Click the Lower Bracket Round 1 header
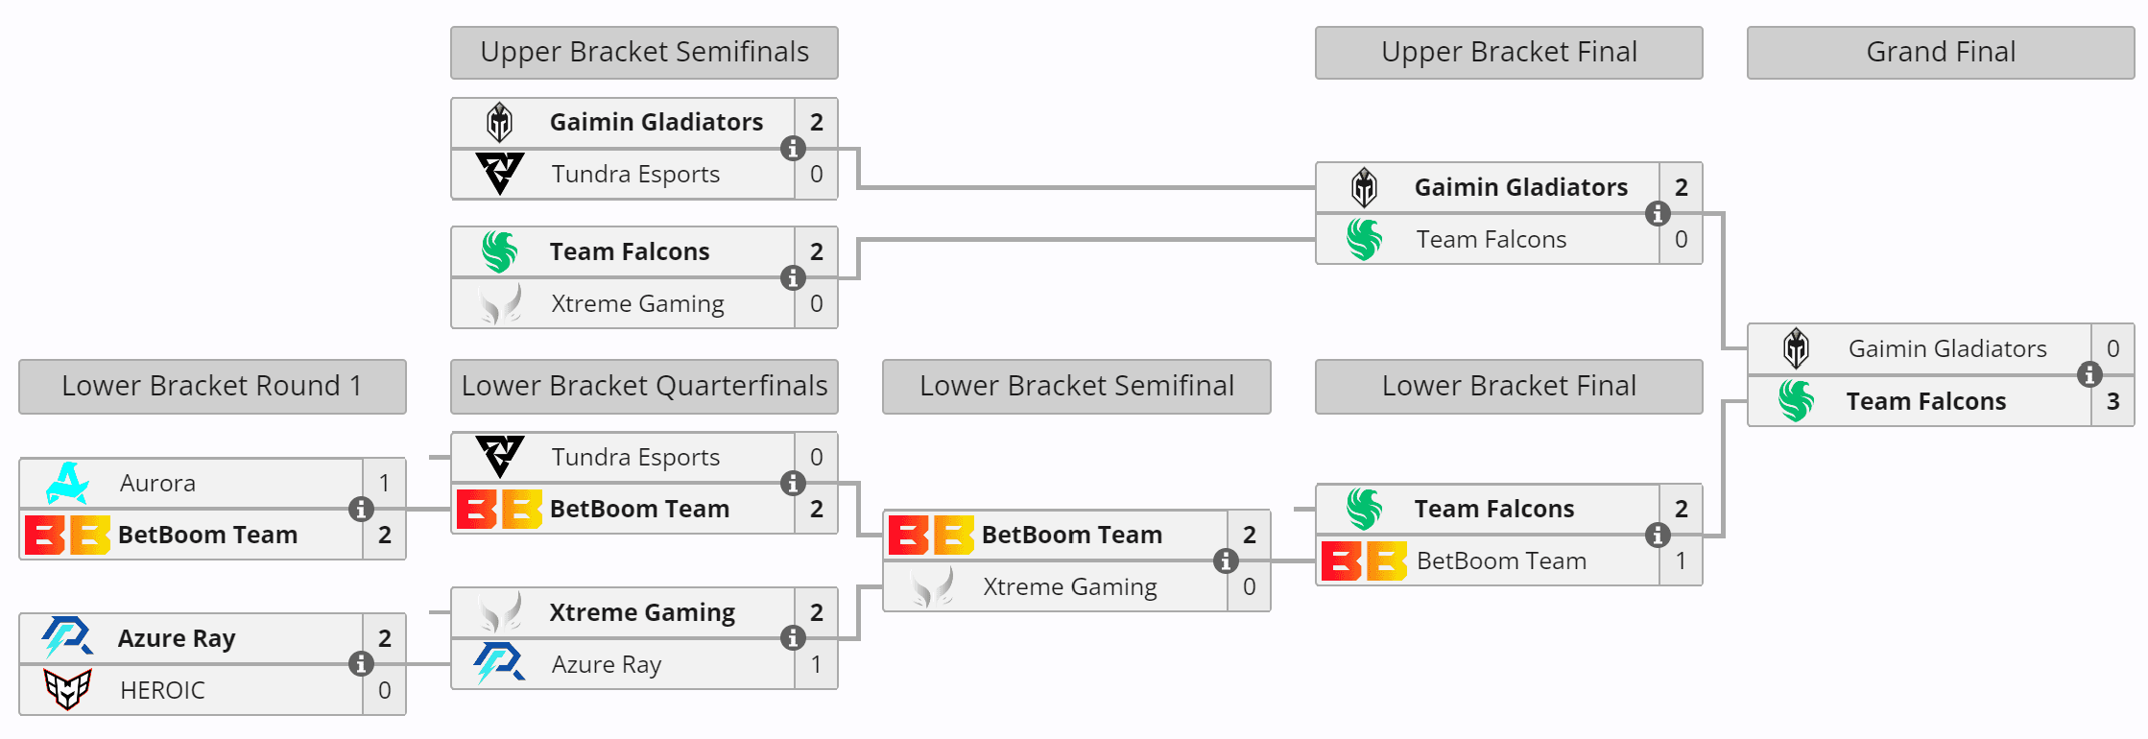The height and width of the screenshot is (739, 2148). (212, 387)
